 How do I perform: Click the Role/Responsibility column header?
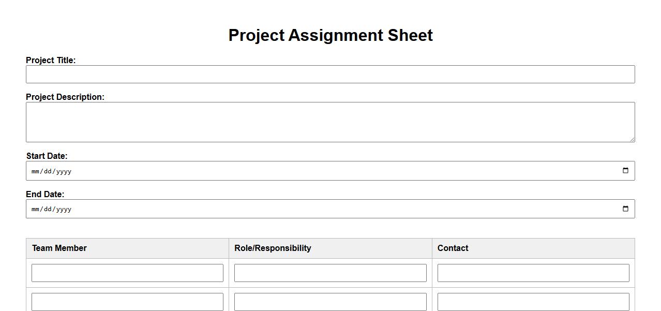273,248
